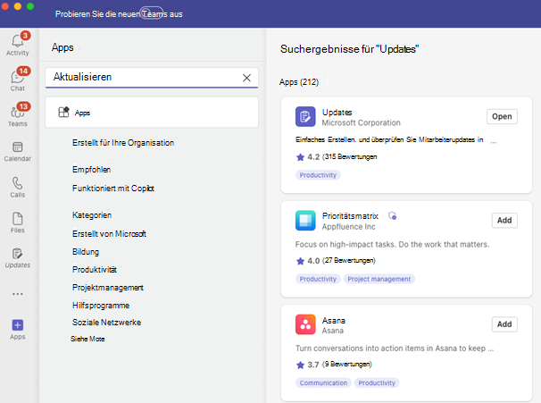This screenshot has height=403, width=541.
Task: Open the Updates app with Open button
Action: (502, 116)
